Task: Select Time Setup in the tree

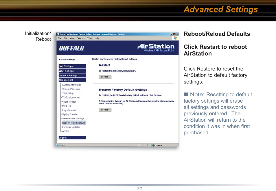Action: pyautogui.click(x=68, y=93)
